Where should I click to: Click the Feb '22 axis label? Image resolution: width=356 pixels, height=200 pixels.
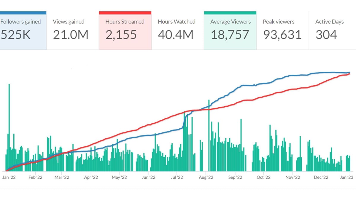[x=35, y=177]
